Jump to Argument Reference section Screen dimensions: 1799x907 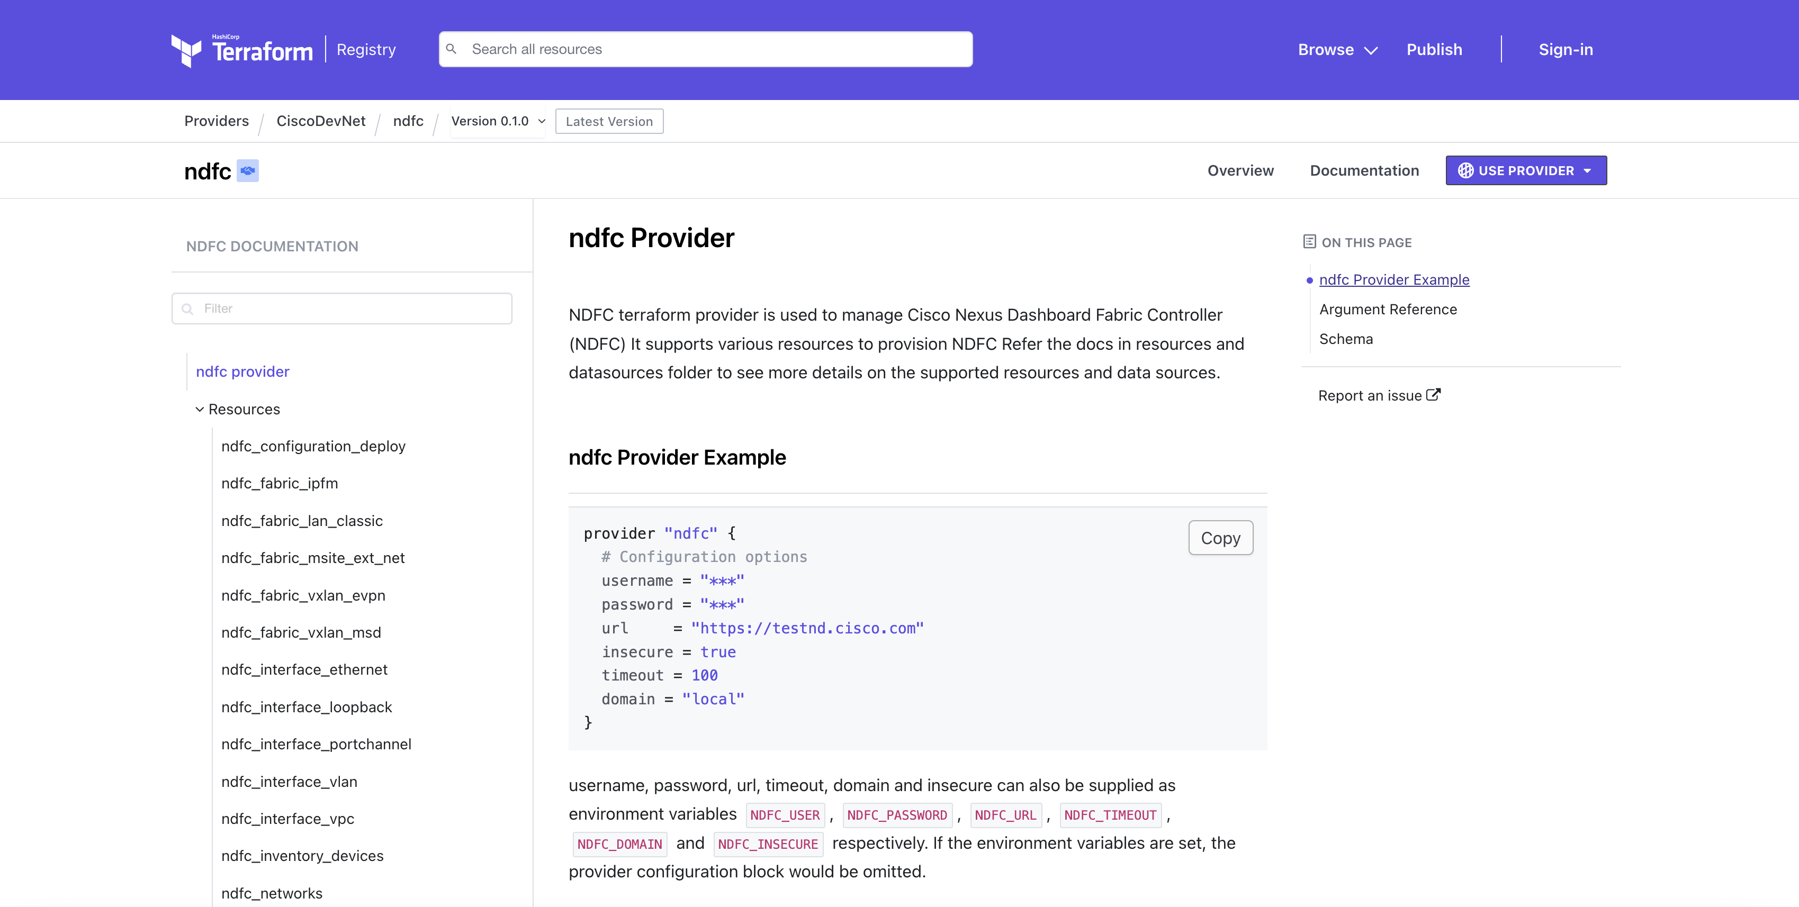coord(1388,310)
